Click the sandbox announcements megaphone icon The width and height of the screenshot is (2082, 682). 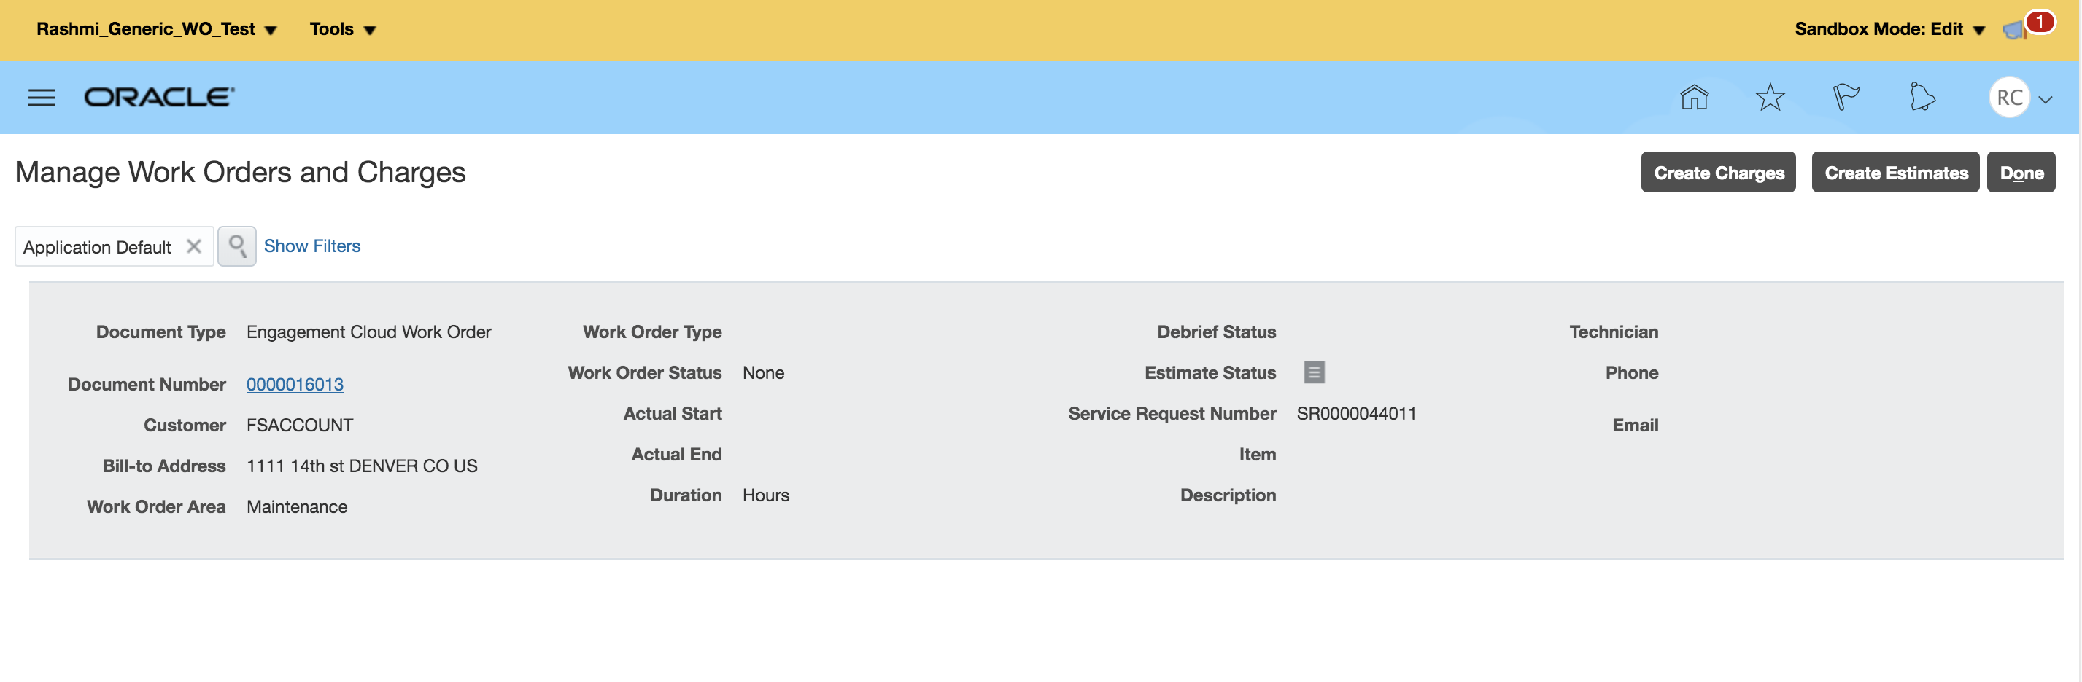(x=2016, y=30)
